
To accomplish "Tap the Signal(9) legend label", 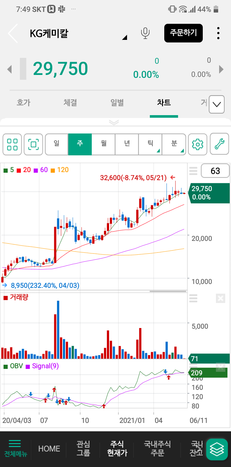I will [x=42, y=366].
